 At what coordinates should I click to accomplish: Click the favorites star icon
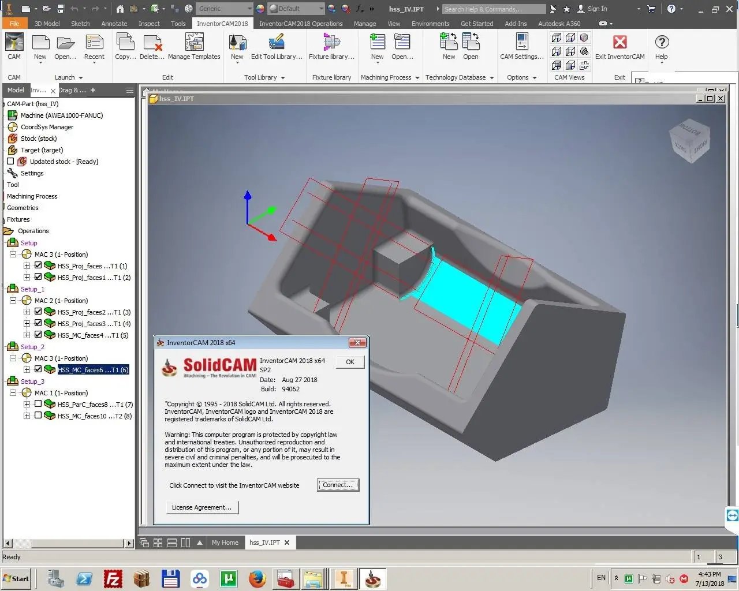566,9
